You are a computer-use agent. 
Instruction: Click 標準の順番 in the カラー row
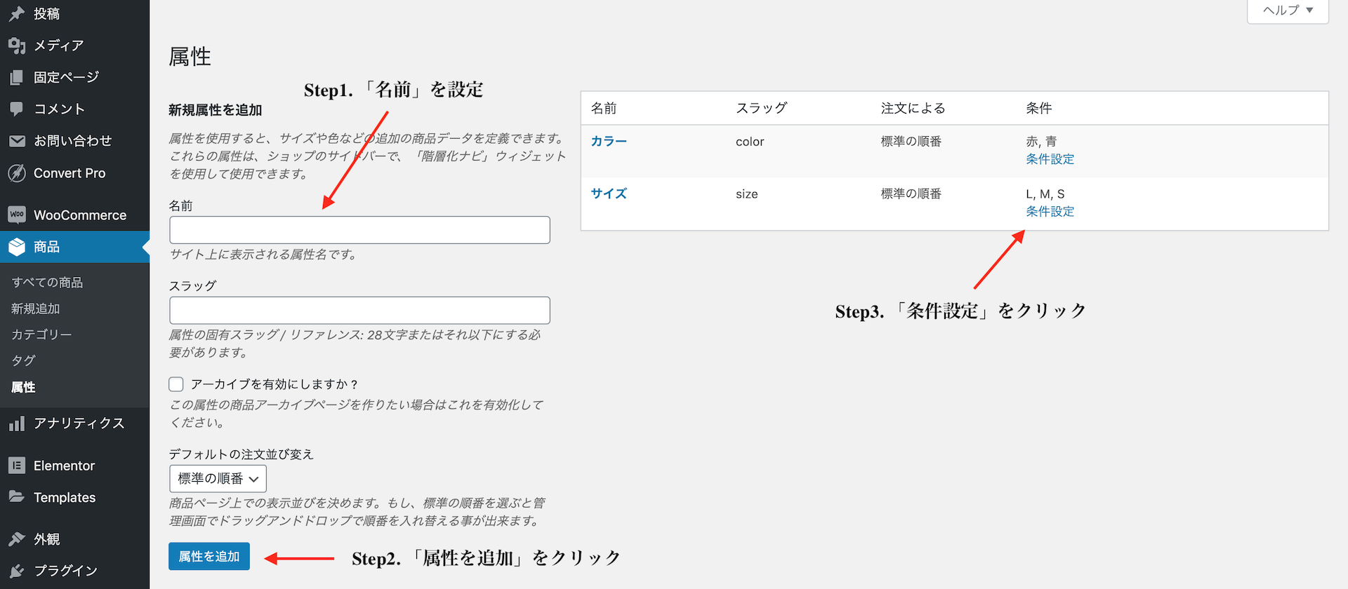tap(911, 142)
